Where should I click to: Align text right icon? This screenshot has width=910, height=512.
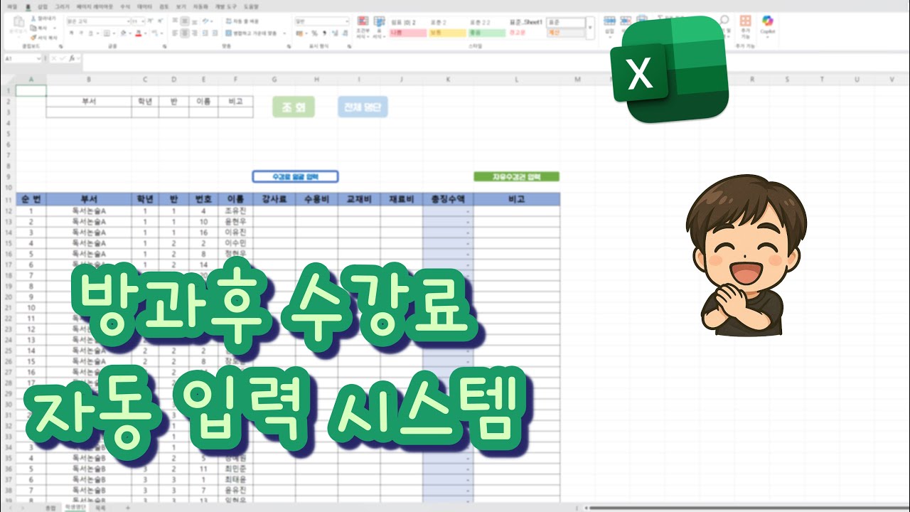[195, 33]
